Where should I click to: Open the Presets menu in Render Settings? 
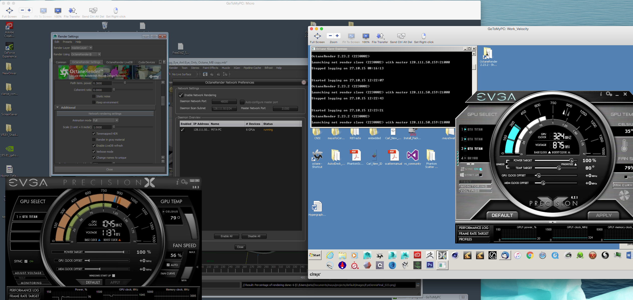coord(67,42)
